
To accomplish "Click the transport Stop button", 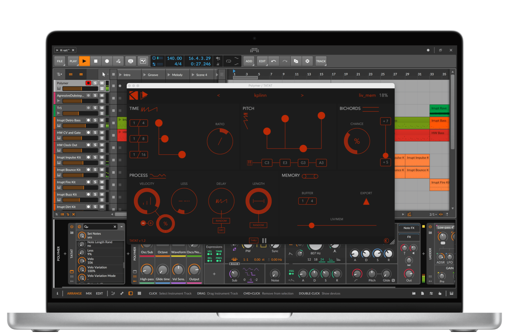I will tap(96, 61).
